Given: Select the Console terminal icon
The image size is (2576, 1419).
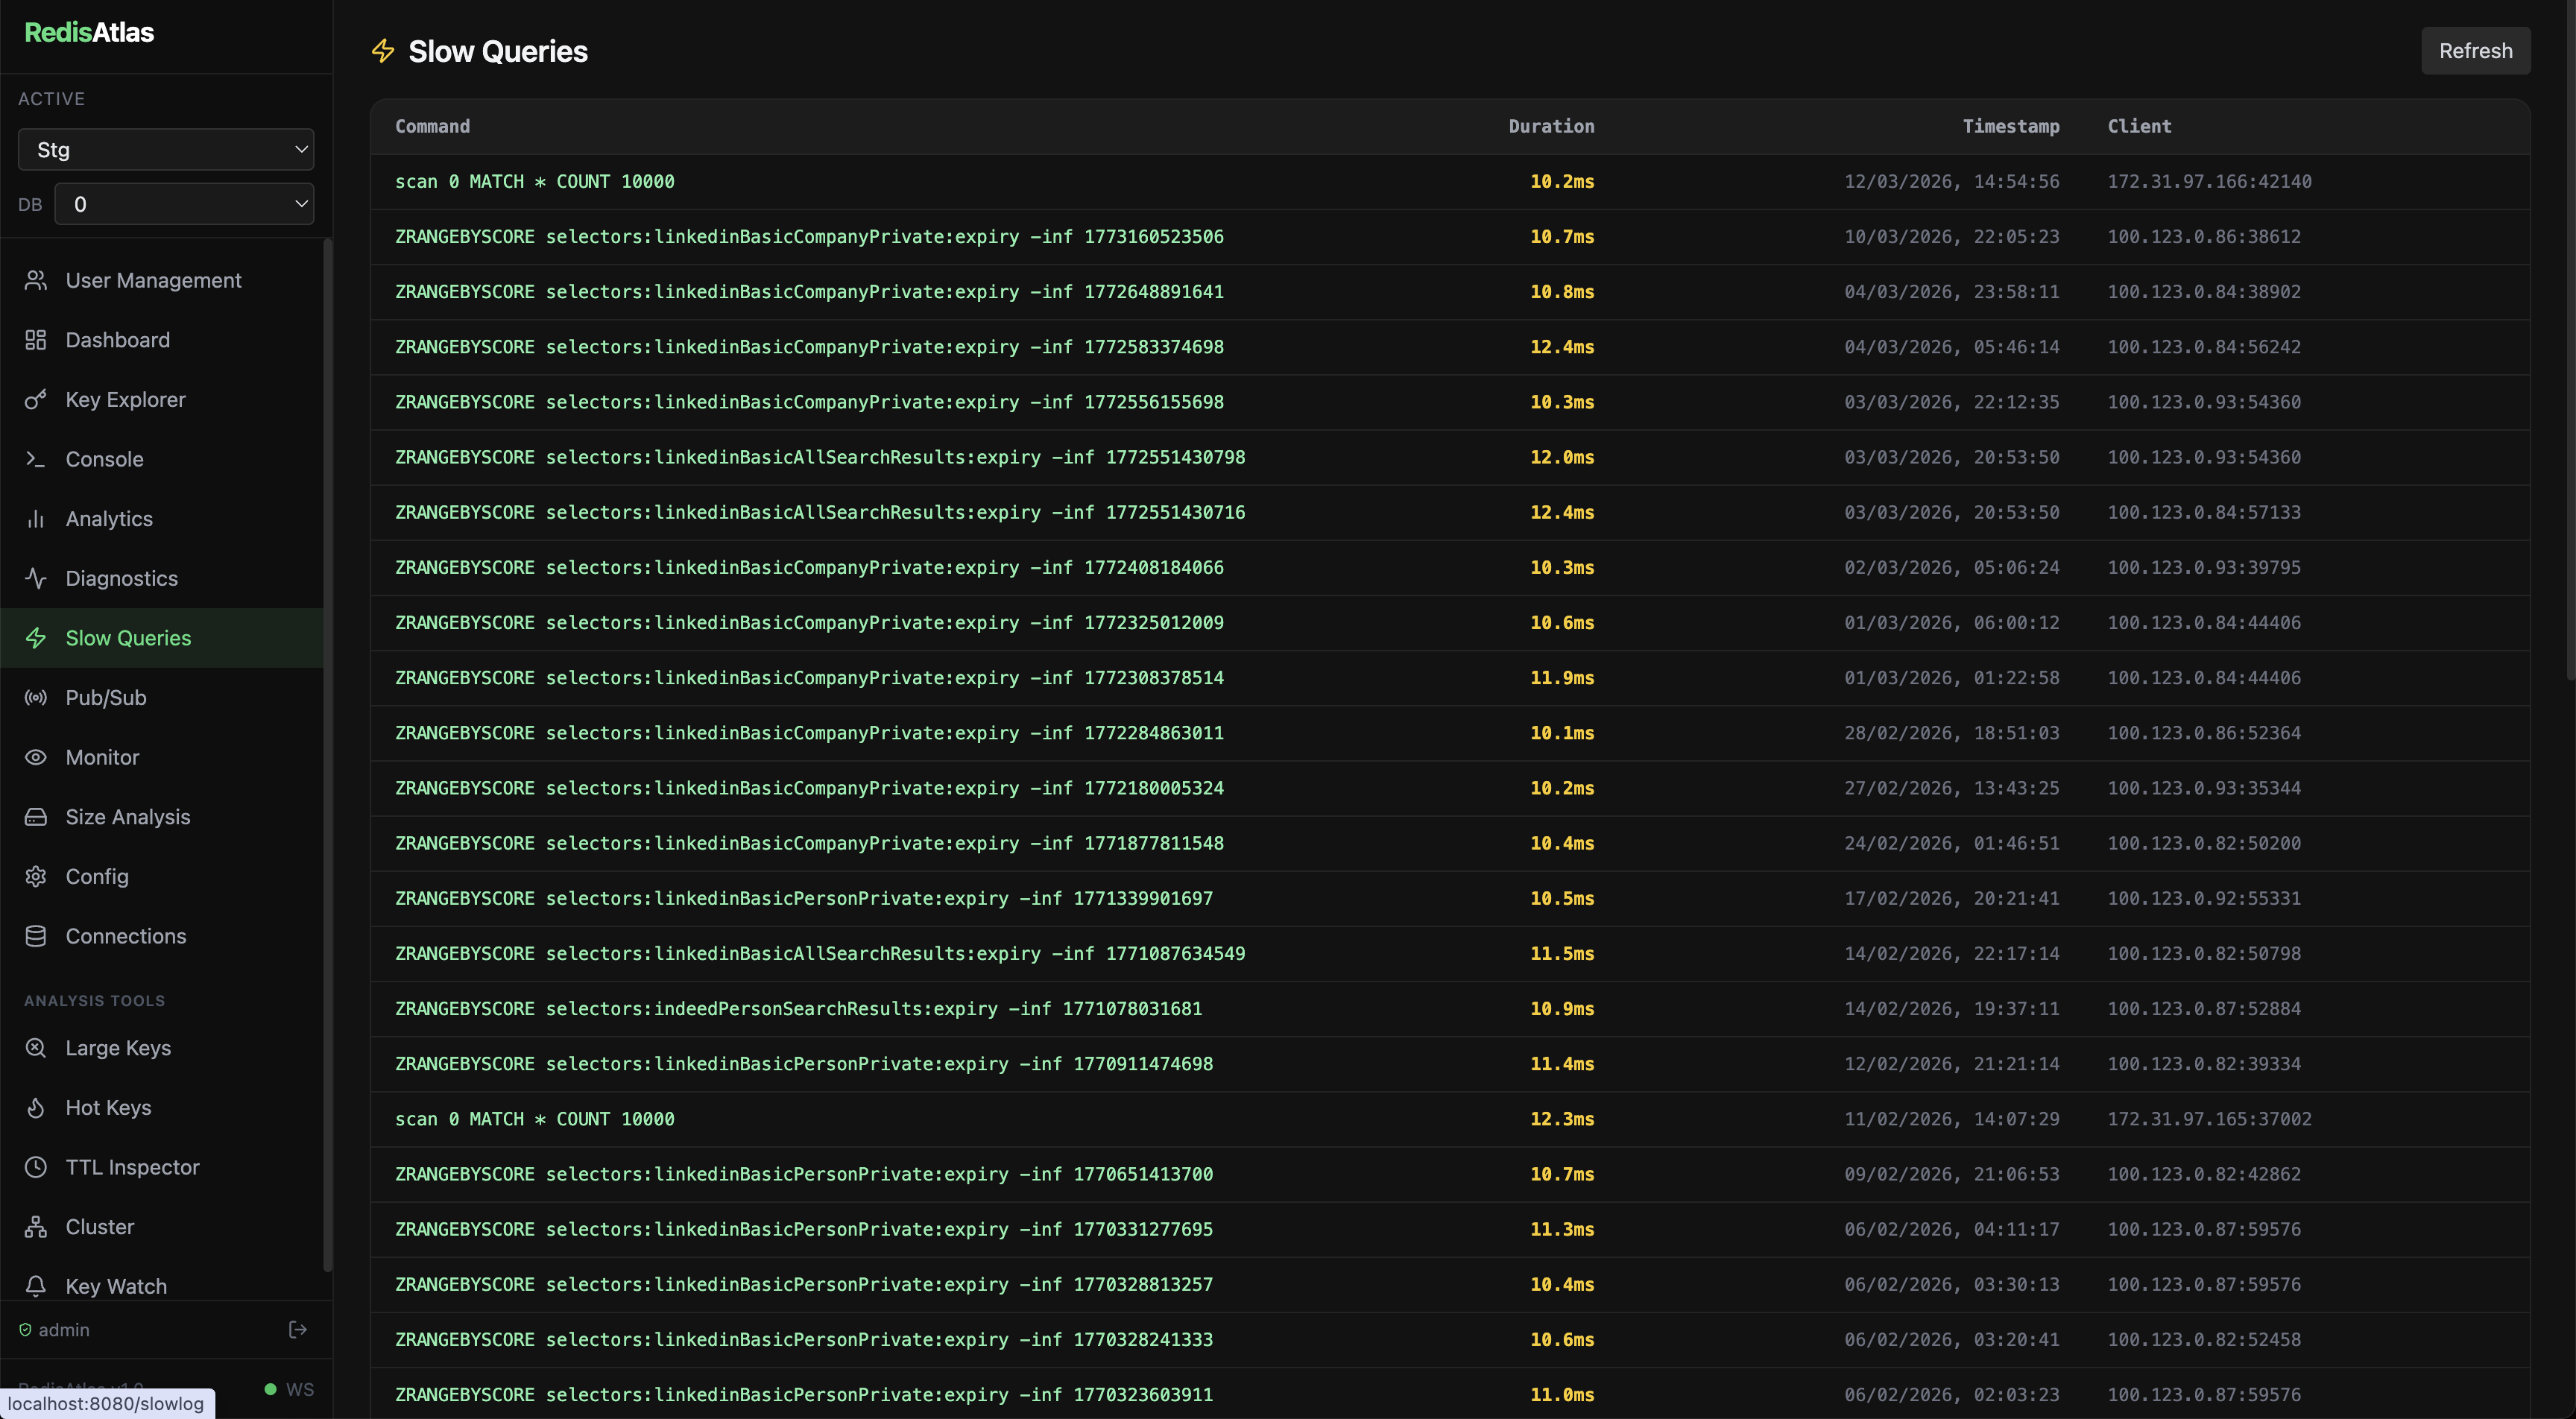Looking at the screenshot, I should (36, 458).
